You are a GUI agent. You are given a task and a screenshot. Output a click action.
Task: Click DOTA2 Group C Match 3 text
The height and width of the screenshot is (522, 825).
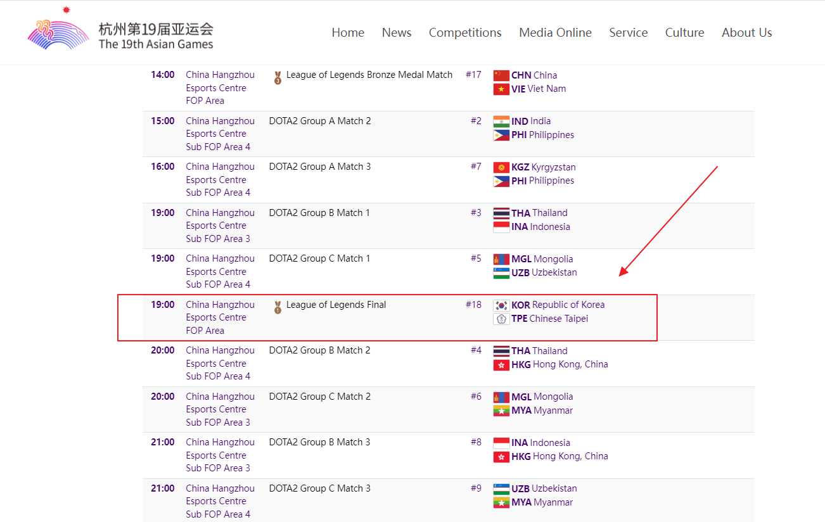click(x=320, y=488)
